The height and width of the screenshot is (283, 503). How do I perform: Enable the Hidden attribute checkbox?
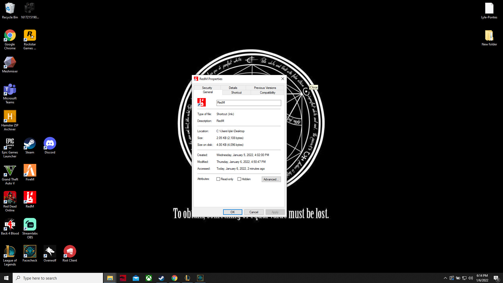239,179
